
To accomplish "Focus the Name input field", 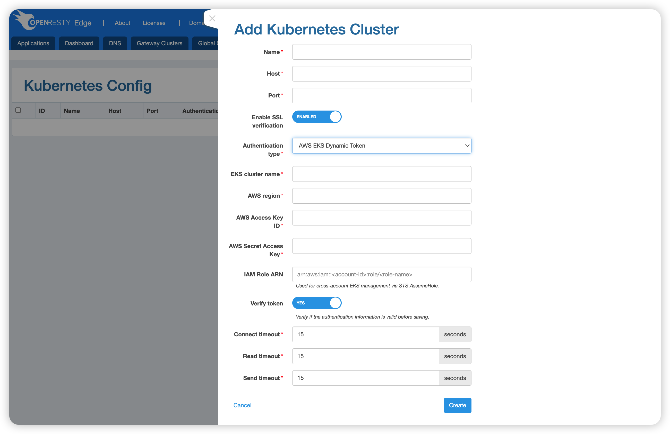I will pos(381,52).
